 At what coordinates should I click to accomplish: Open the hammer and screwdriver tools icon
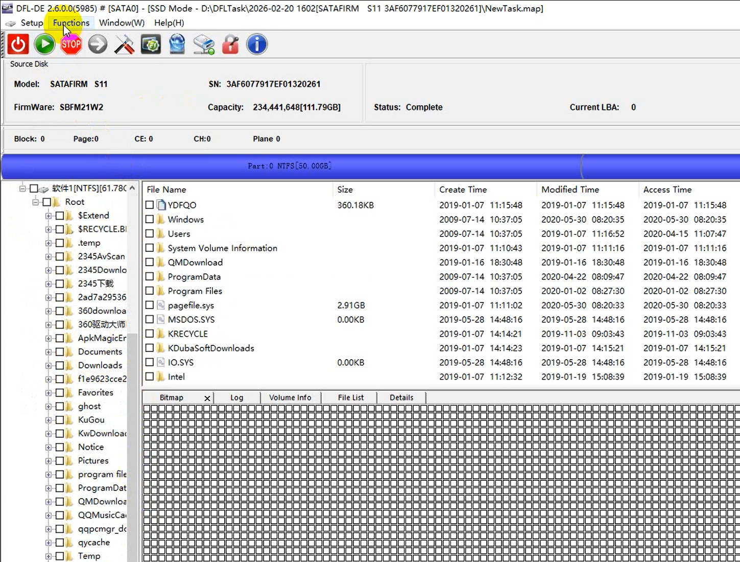[124, 44]
